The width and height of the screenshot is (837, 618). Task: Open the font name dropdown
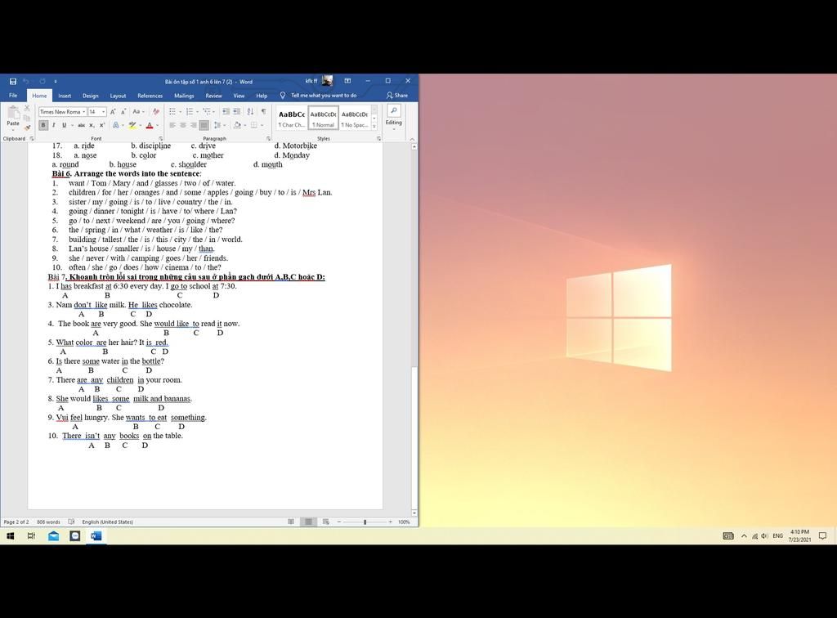pos(84,112)
